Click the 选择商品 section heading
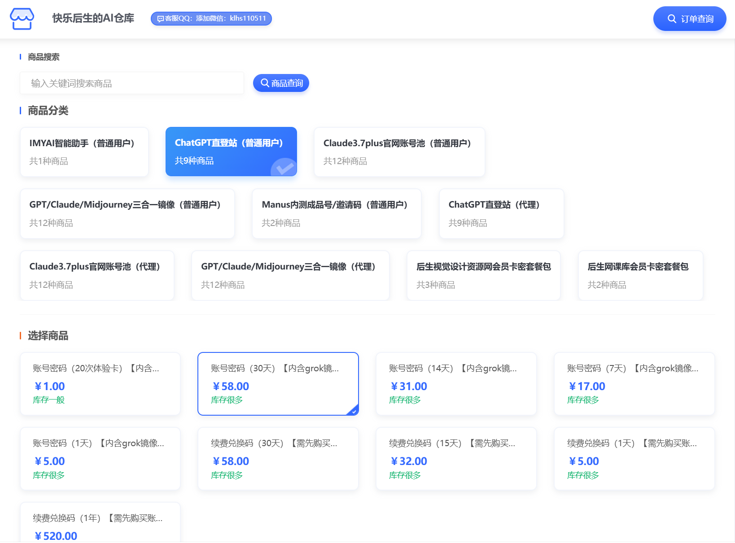This screenshot has height=543, width=735. [48, 335]
